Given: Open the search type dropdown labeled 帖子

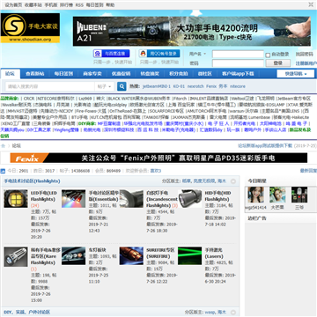Looking at the screenshot, I should (105, 86).
